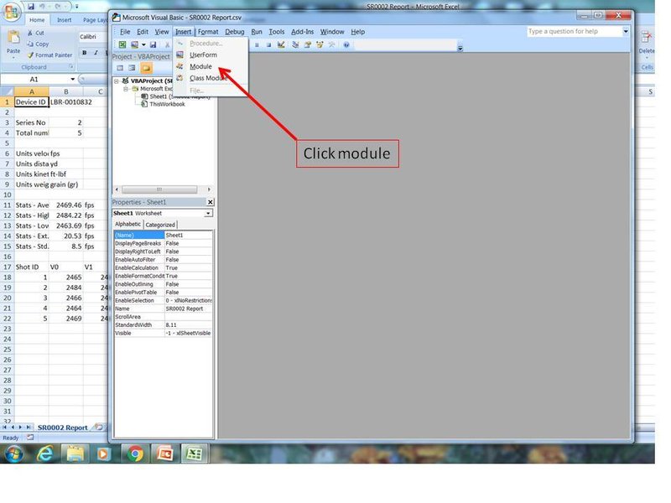Open the Add-Ins menu in Visual Basic
This screenshot has width=671, height=503.
(302, 32)
